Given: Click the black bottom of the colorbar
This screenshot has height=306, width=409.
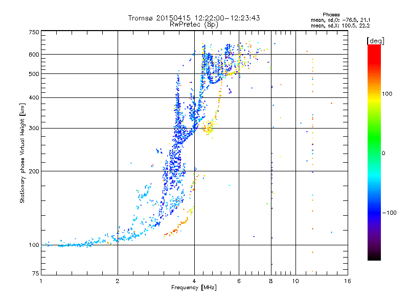Looking at the screenshot, I should tap(374, 257).
